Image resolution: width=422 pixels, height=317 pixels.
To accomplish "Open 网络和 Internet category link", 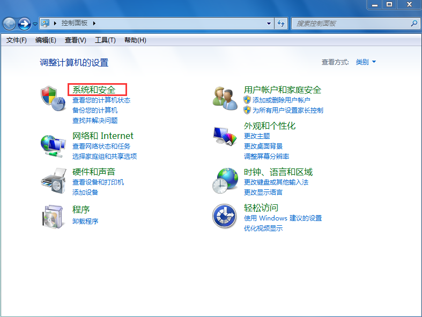I will click(103, 136).
